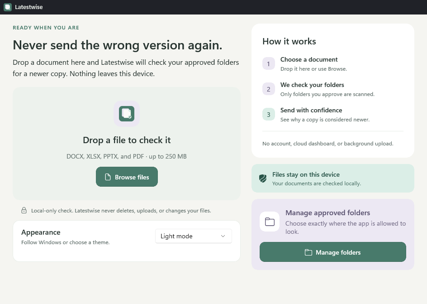Click 'Drop it here or use Browse.' text

[x=313, y=69]
